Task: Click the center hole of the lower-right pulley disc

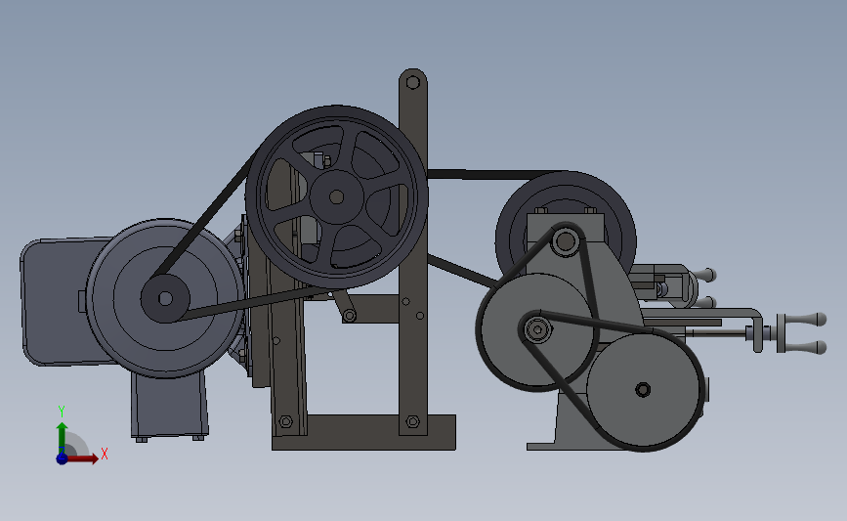Action: (x=643, y=390)
